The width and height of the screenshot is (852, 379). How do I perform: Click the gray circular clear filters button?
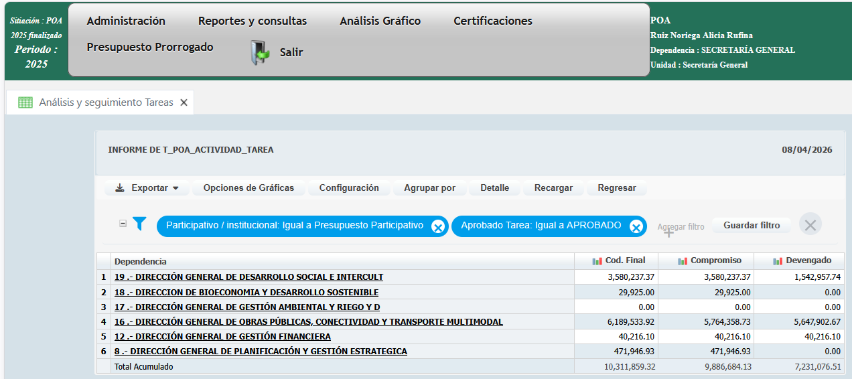(x=810, y=224)
